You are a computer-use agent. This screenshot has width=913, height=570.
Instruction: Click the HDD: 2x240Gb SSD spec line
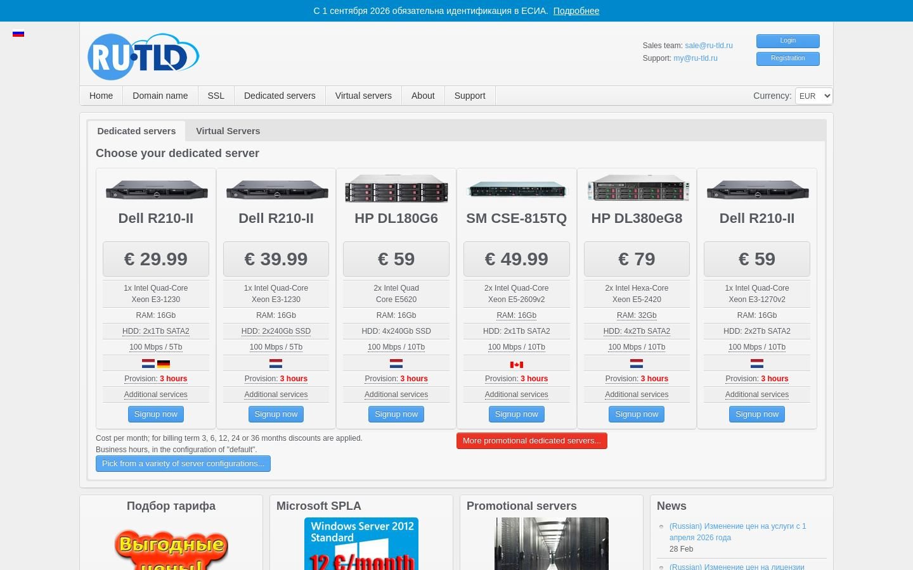pos(276,331)
